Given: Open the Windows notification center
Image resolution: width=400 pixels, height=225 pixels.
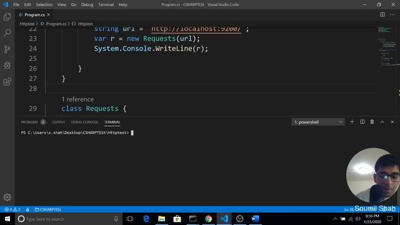Looking at the screenshot, I should [x=389, y=219].
